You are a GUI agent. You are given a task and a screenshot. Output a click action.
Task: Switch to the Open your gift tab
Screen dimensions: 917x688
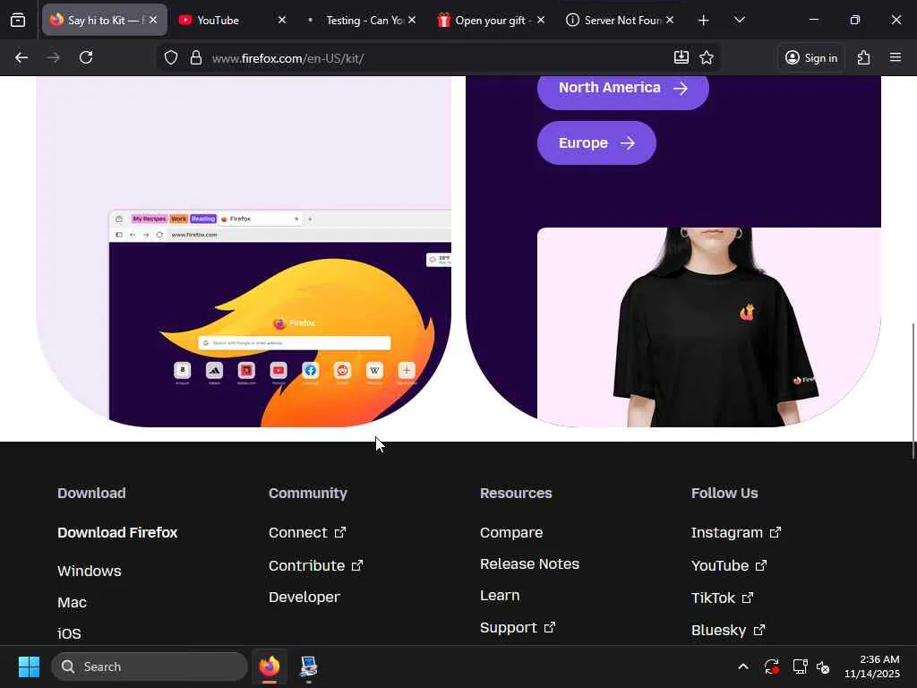490,20
